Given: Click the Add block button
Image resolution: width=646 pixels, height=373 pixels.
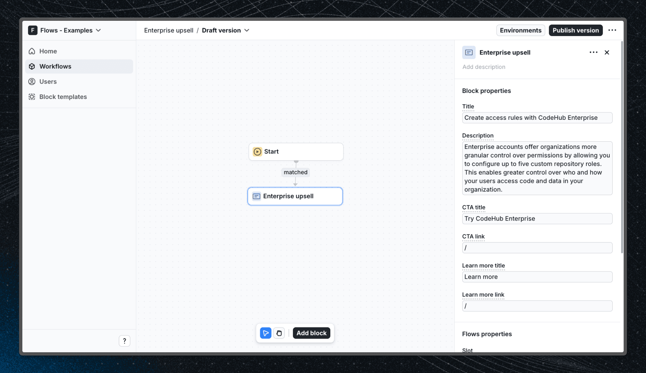Looking at the screenshot, I should (x=312, y=333).
